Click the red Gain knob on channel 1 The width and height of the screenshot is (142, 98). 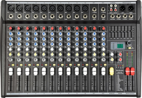click(11, 28)
